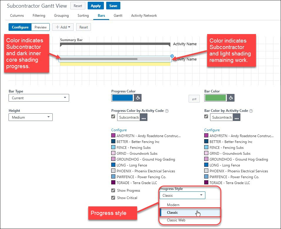Select Modern from the Progress Style list
Viewport: 281px width, 229px height.
(173, 205)
